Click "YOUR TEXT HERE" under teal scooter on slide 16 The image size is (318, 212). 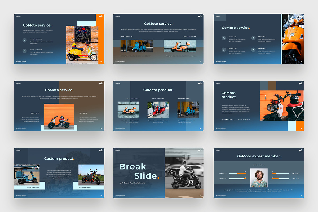(x=33, y=187)
